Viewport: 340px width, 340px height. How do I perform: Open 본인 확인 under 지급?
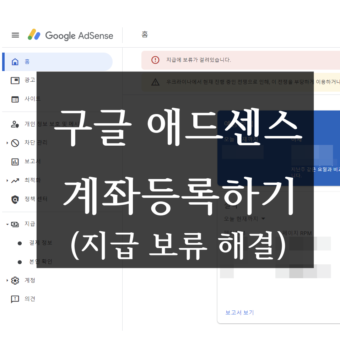41,261
